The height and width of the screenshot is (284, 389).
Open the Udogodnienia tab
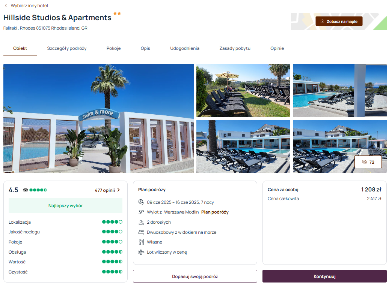tap(185, 48)
